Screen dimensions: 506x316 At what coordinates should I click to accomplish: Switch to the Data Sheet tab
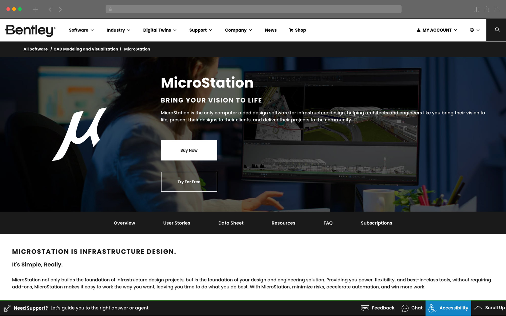coord(231,223)
